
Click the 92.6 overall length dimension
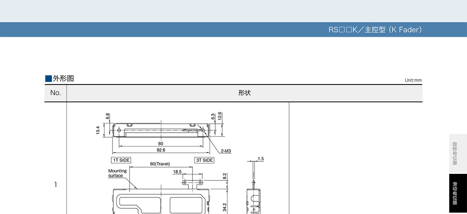tap(161, 150)
